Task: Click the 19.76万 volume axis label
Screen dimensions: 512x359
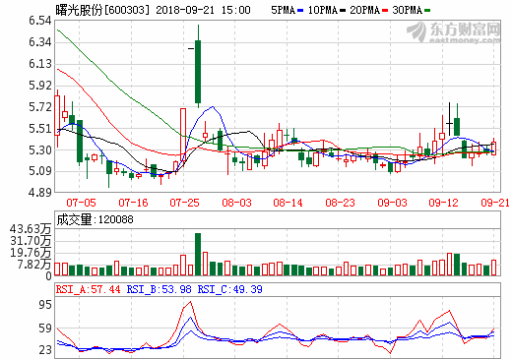Action: coord(31,253)
